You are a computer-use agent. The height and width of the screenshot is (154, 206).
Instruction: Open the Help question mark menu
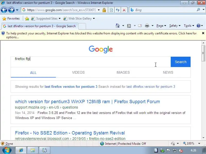click(200, 26)
